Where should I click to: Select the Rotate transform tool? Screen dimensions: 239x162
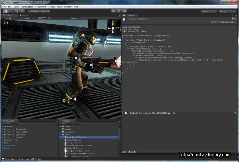coord(16,11)
